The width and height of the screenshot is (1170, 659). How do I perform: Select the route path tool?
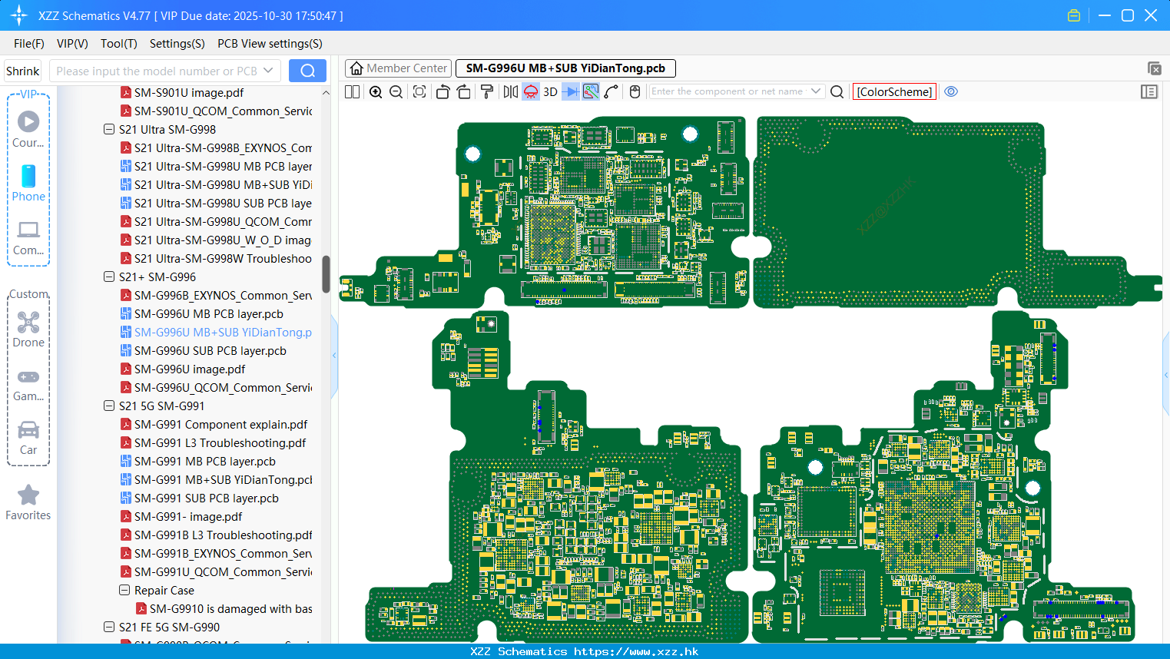pyautogui.click(x=611, y=91)
